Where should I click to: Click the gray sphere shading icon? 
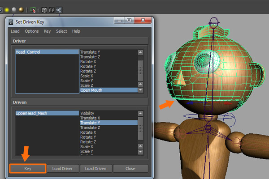[14, 9]
